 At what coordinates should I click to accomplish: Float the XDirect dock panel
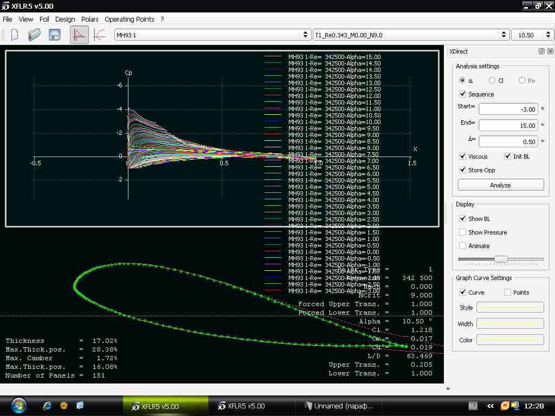pyautogui.click(x=541, y=51)
